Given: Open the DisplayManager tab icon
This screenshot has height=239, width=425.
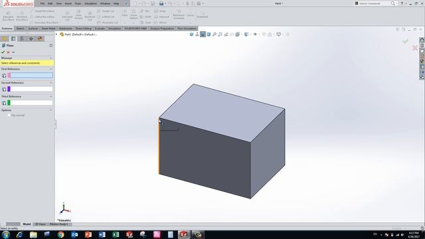Looking at the screenshot, I should coord(40,39).
